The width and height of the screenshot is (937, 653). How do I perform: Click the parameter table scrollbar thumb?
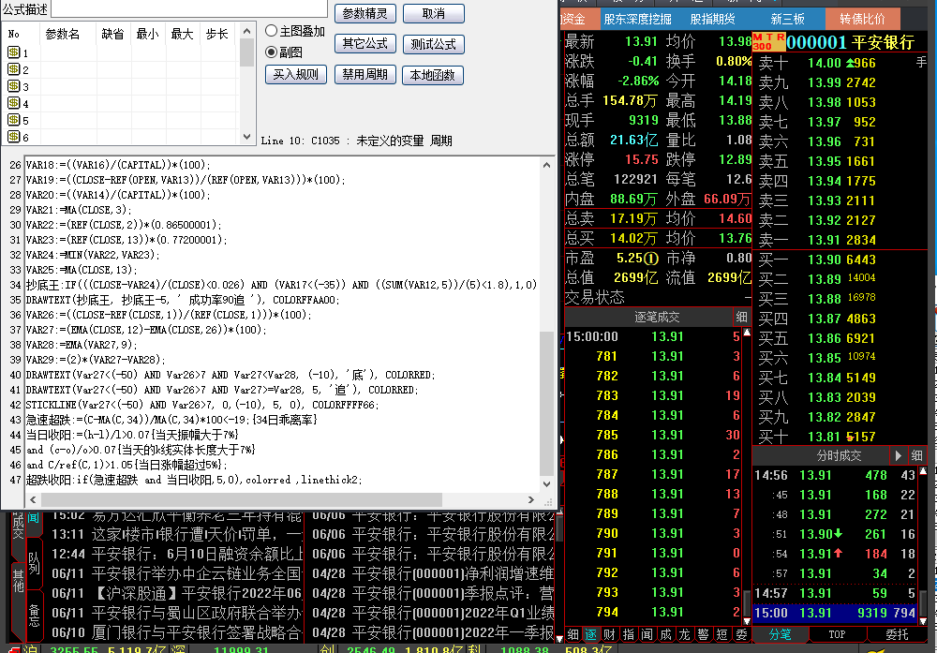click(246, 52)
